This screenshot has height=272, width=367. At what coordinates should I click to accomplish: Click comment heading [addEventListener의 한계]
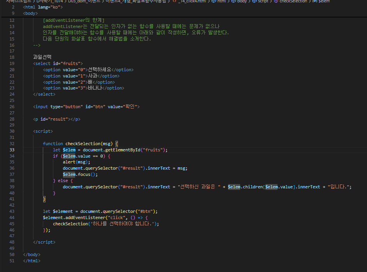[x=74, y=20]
